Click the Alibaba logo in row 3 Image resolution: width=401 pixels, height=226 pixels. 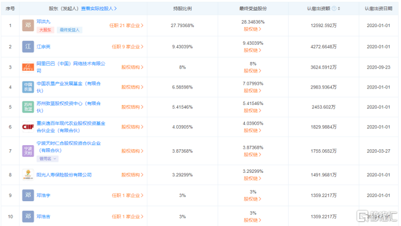[x=28, y=67]
